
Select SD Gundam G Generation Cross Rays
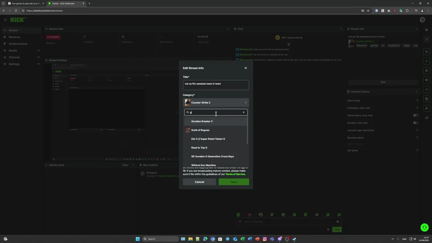click(216, 156)
